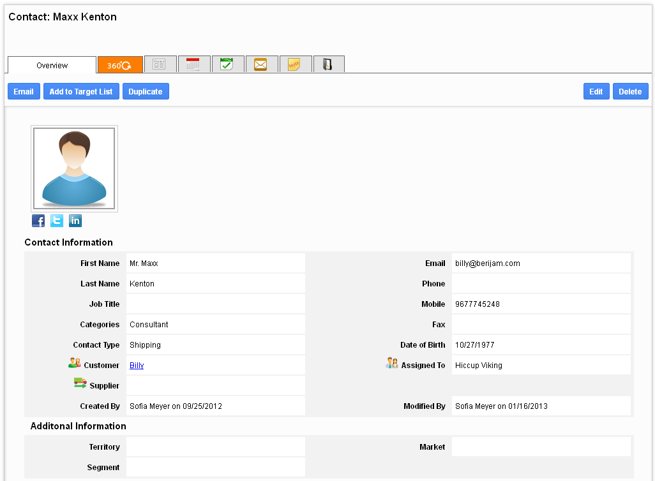Open the email envelope tab icon
This screenshot has height=481, width=655.
[260, 64]
